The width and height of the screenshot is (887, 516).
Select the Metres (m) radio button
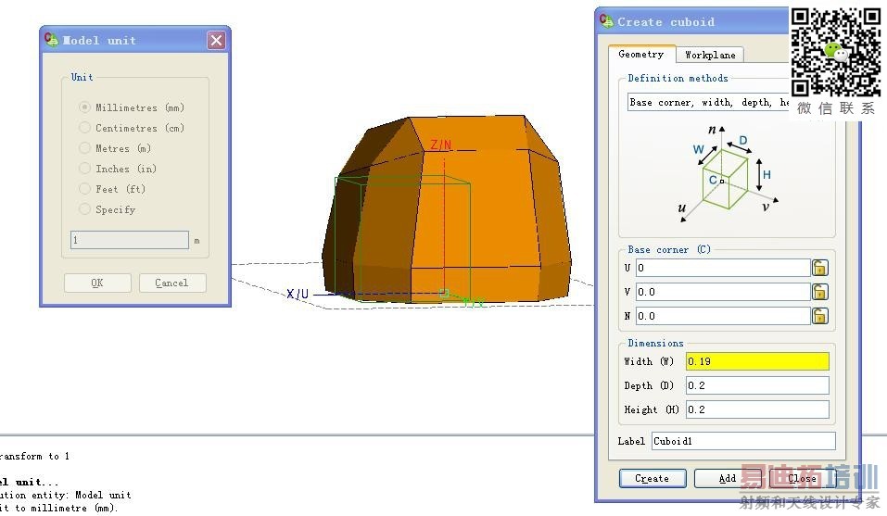pyautogui.click(x=85, y=148)
